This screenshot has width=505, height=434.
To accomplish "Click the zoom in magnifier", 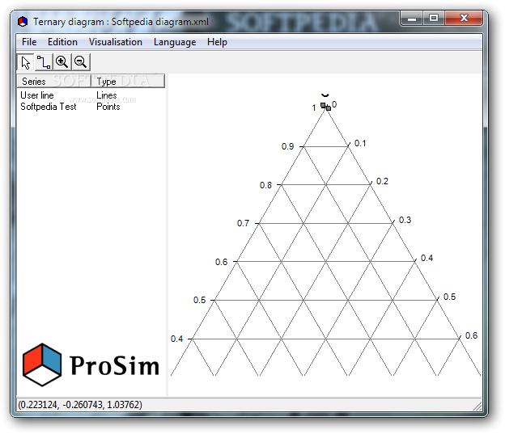I will [x=62, y=62].
